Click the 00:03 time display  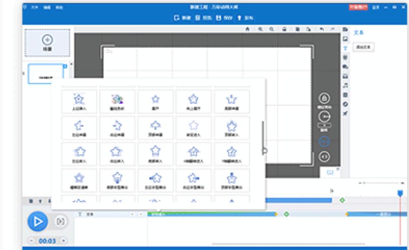[x=47, y=241]
